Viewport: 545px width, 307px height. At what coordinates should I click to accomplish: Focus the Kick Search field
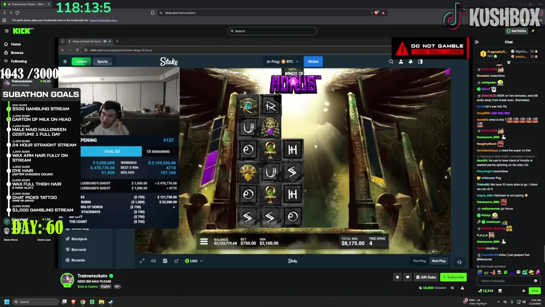(x=272, y=31)
